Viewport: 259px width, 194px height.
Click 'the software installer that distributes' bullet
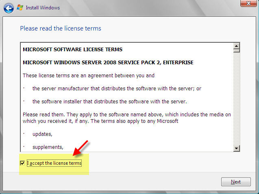(109, 101)
